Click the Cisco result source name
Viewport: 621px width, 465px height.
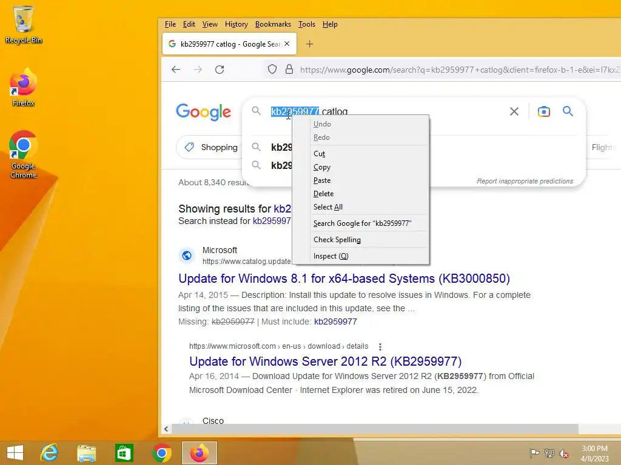coord(213,421)
